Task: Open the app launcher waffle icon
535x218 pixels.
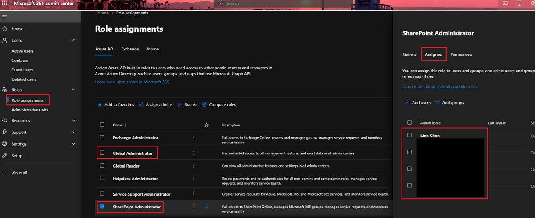Action: 4,3
